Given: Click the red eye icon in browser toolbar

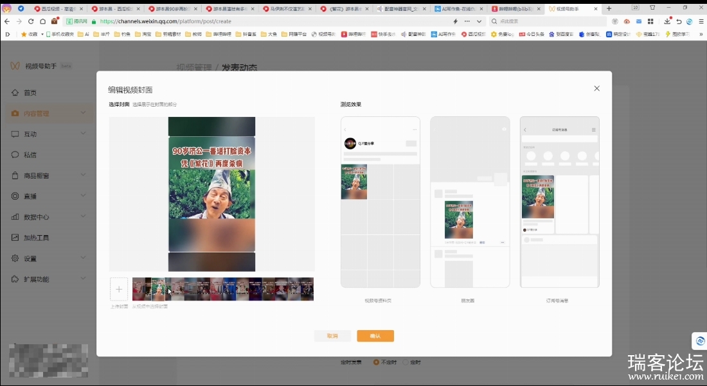Looking at the screenshot, I should tap(627, 21).
